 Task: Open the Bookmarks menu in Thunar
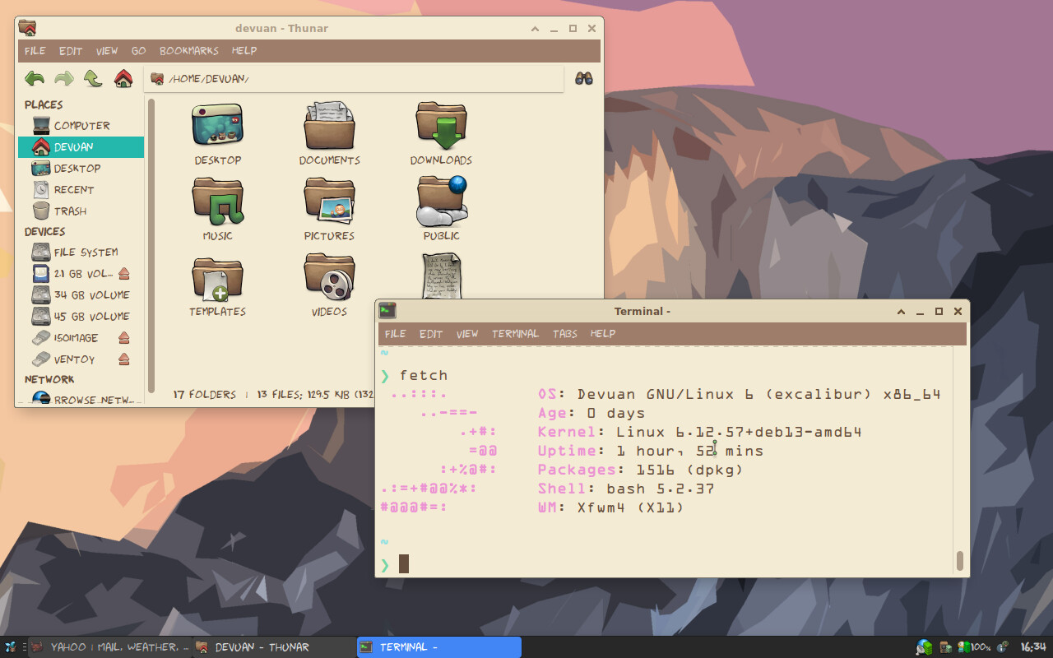click(188, 51)
